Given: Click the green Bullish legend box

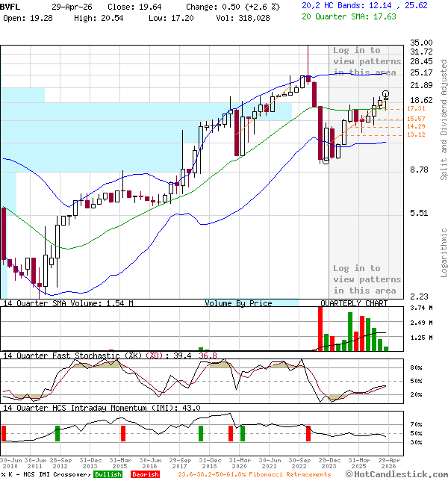Looking at the screenshot, I should pos(107,474).
